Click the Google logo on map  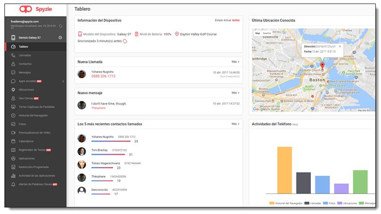click(x=259, y=109)
